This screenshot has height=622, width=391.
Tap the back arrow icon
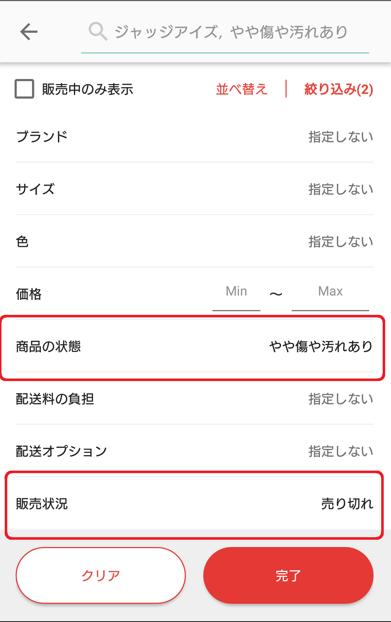(29, 32)
